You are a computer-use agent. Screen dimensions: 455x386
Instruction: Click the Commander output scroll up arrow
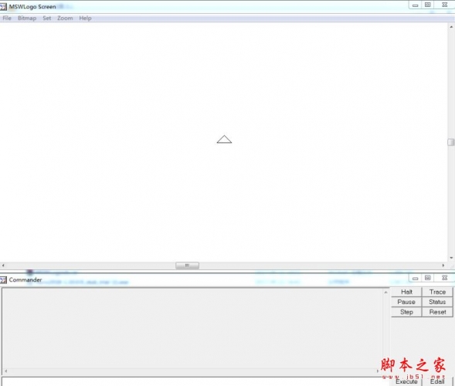385,293
